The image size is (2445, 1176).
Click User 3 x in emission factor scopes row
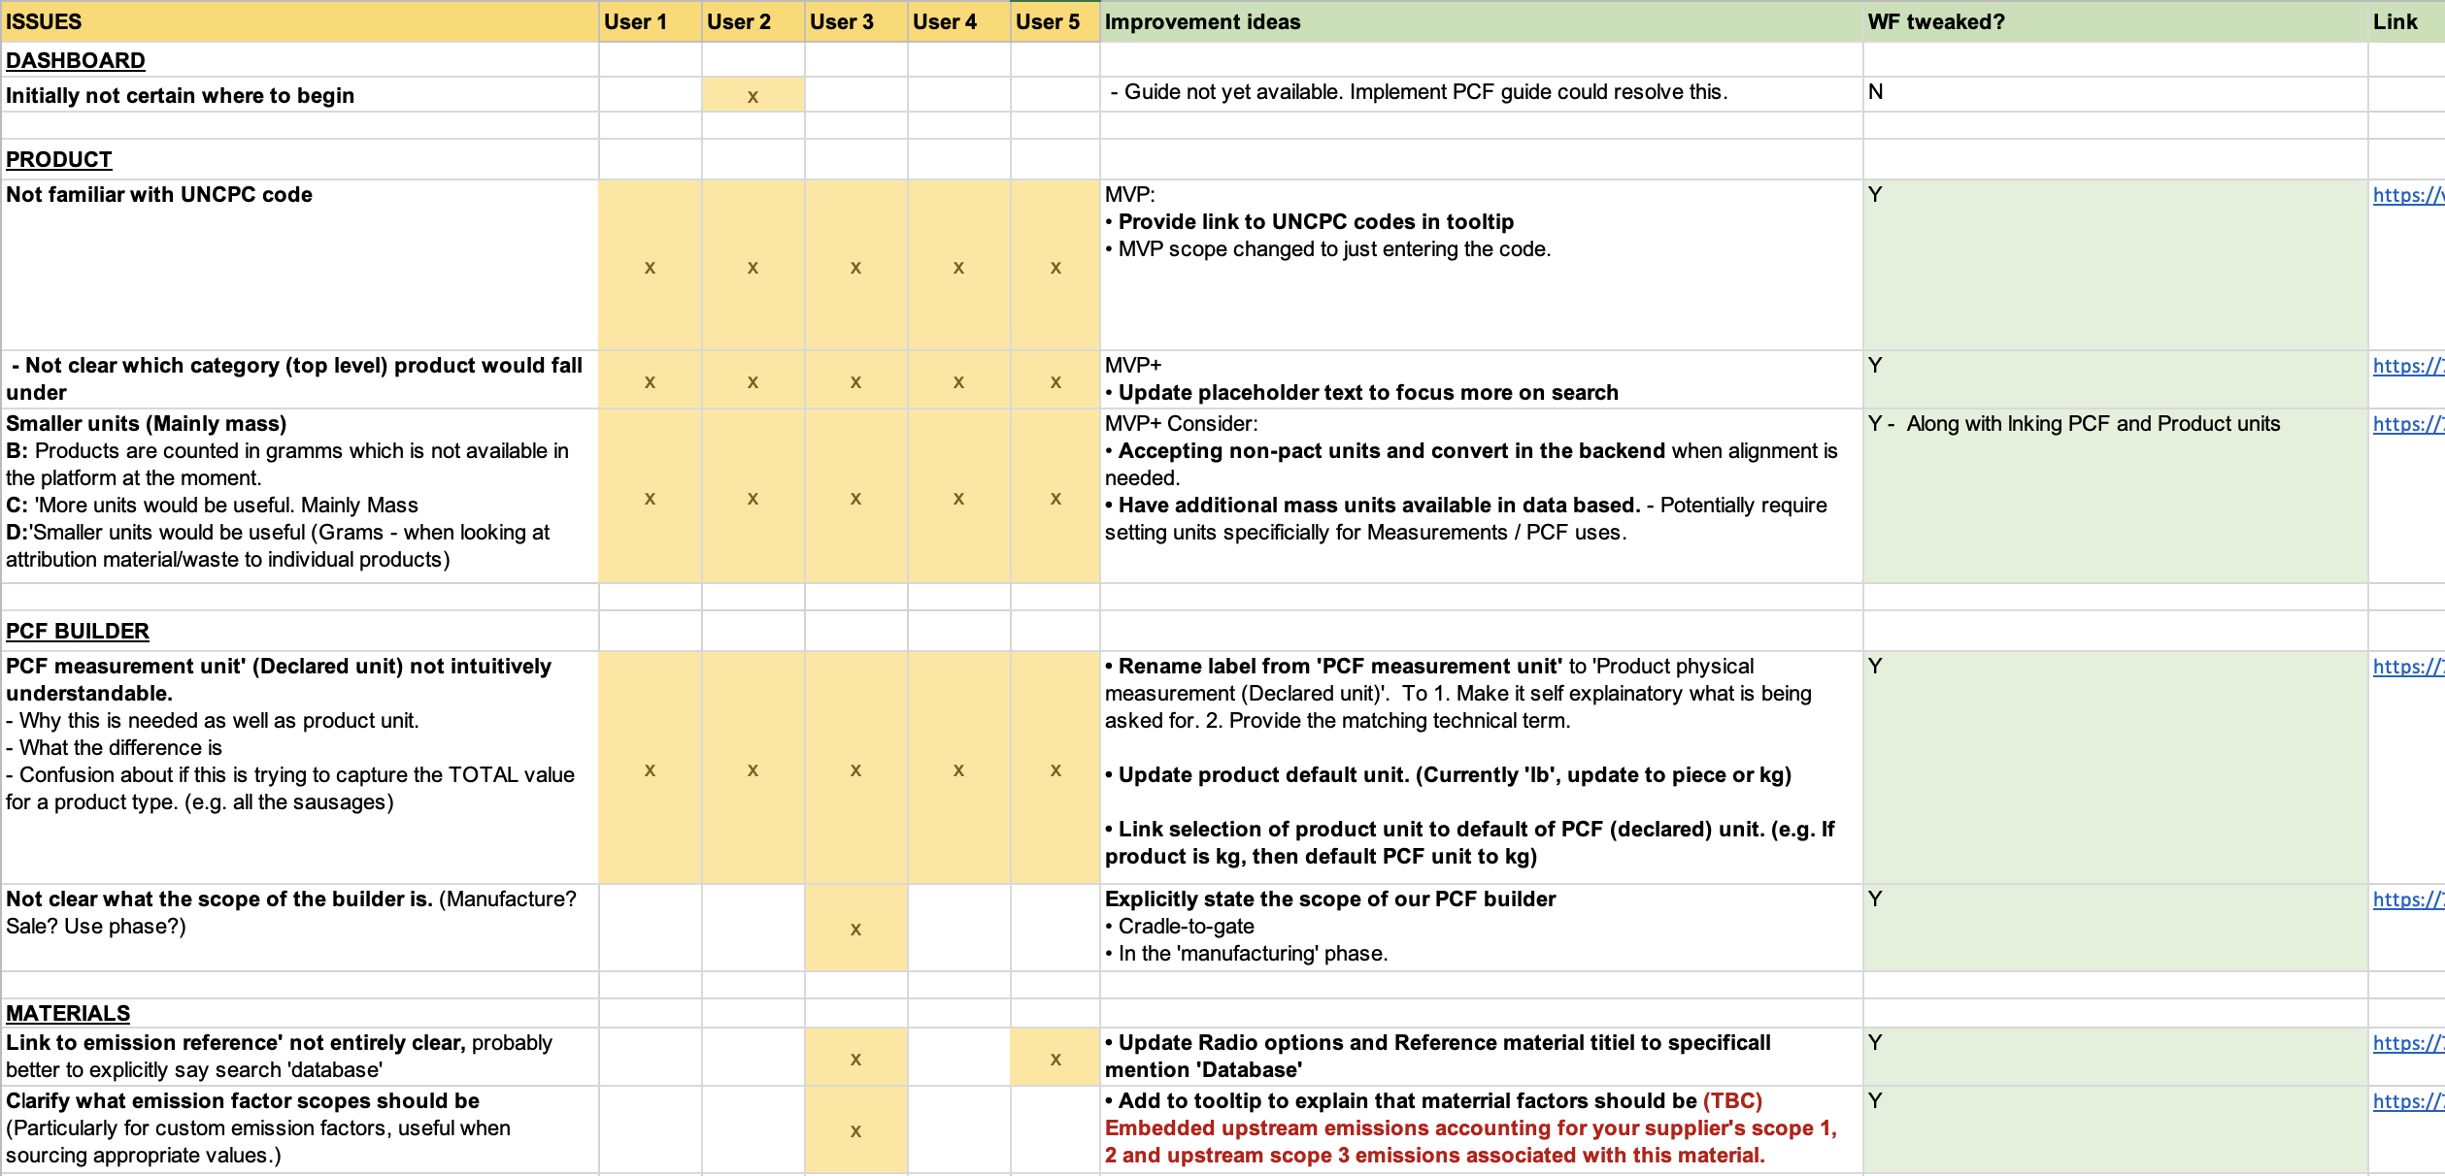(x=855, y=1130)
